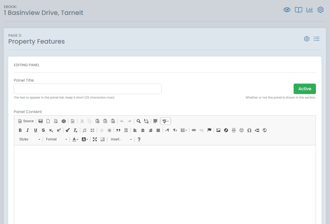Expand the Format dropdown
Screen dimensions: 330x224
[x=57, y=139]
